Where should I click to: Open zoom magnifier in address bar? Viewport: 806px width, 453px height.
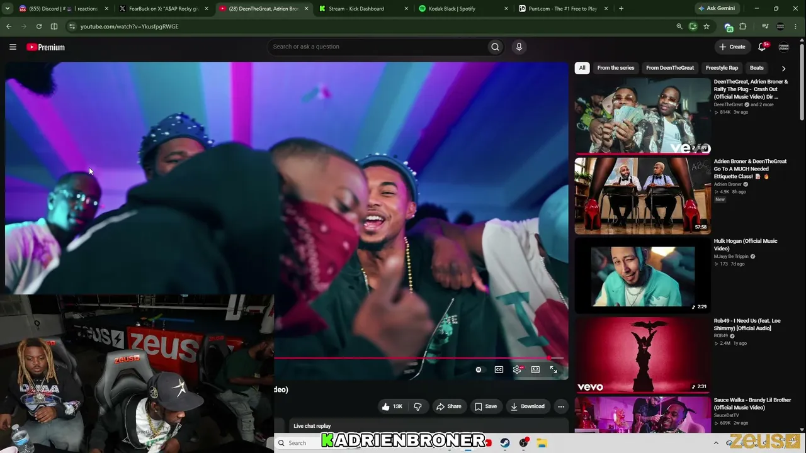tap(679, 26)
